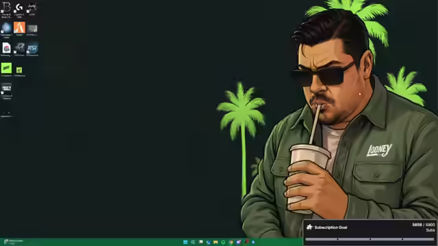Open the weather widget in taskbar corner
Viewport: 438px width, 246px height.
coord(13,242)
